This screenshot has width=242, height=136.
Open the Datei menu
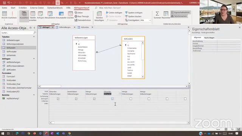tap(5, 8)
